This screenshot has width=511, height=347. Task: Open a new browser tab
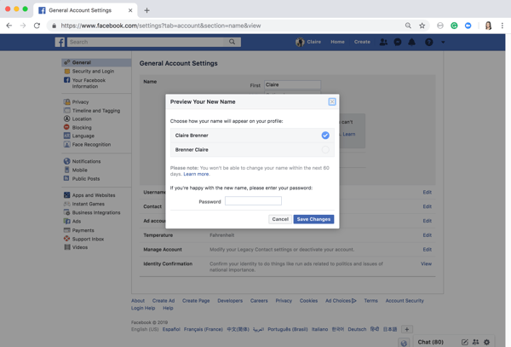tap(147, 10)
